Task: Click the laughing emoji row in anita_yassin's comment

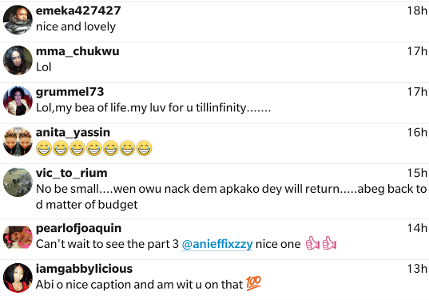Action: coord(94,148)
